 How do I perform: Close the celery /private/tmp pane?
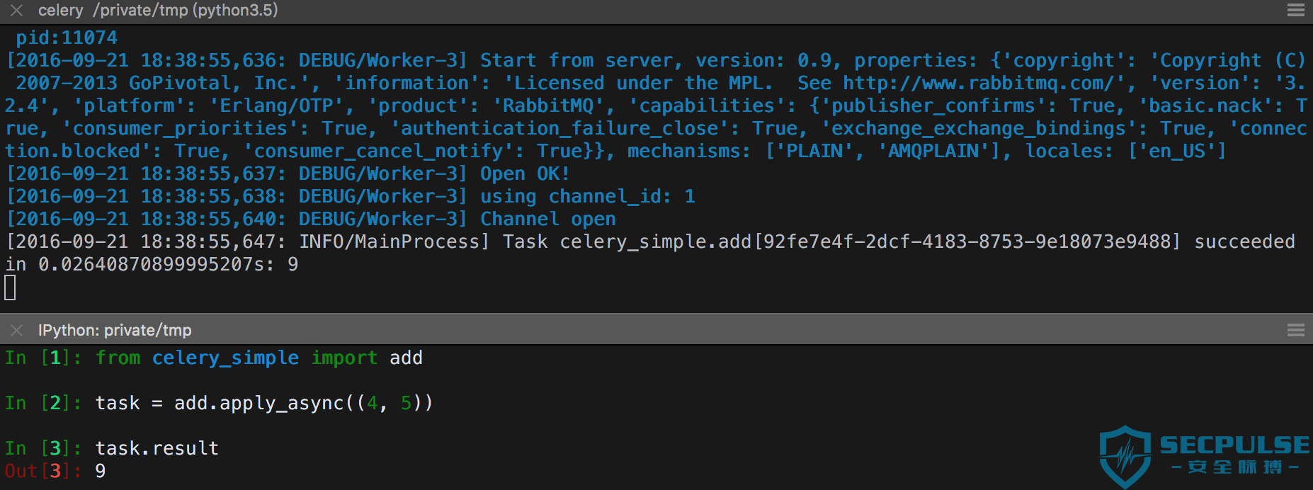point(17,11)
